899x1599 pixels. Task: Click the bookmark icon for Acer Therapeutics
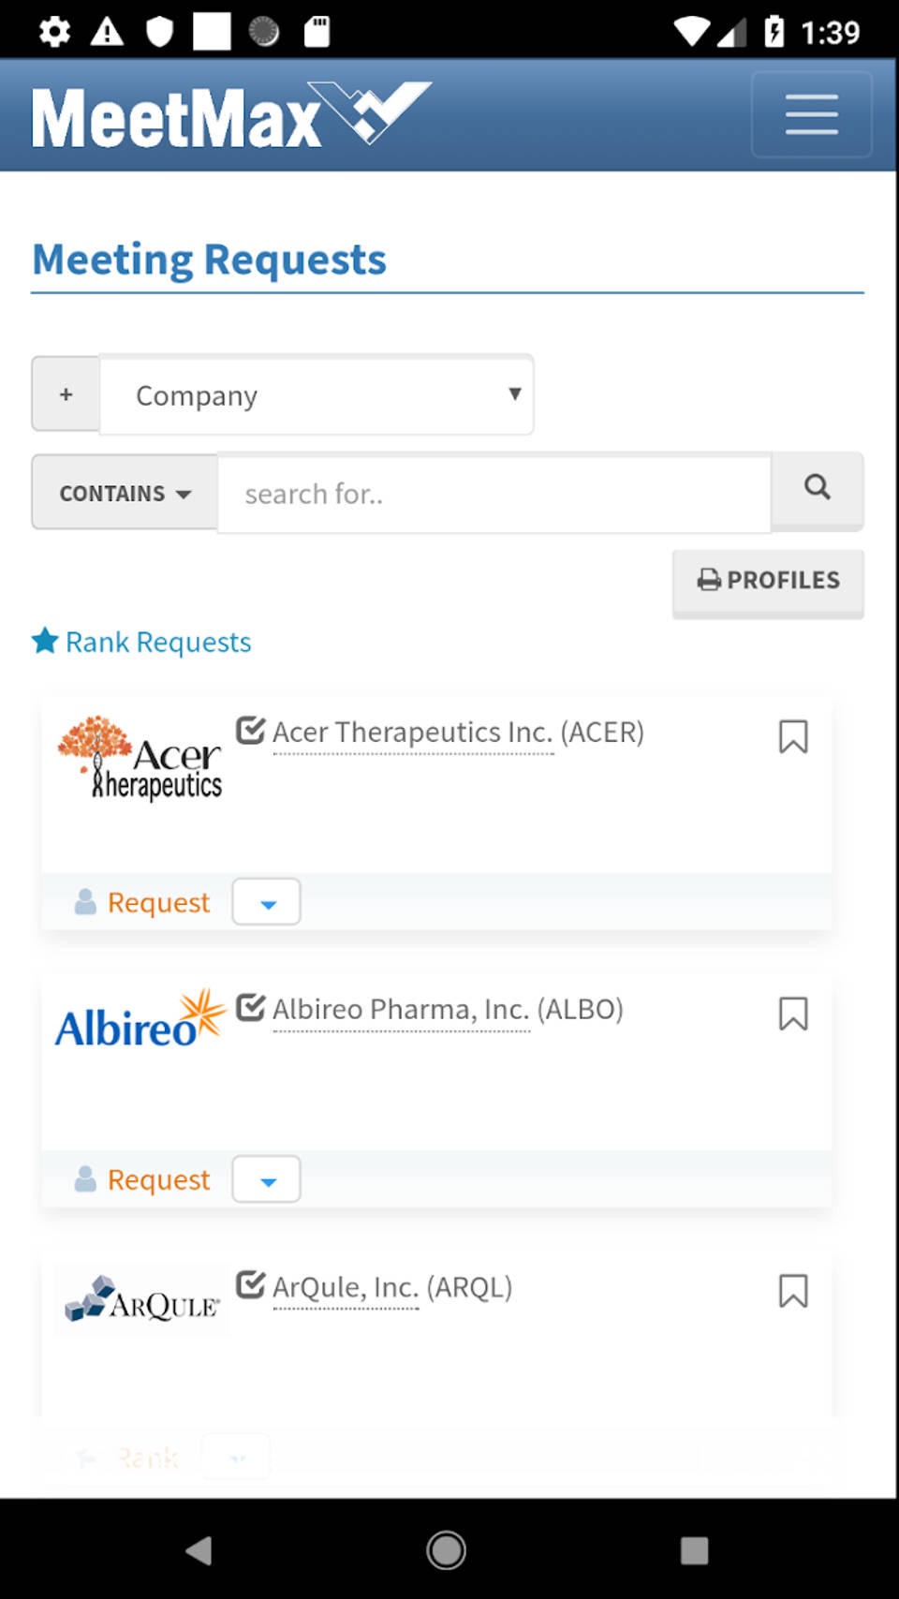coord(793,738)
